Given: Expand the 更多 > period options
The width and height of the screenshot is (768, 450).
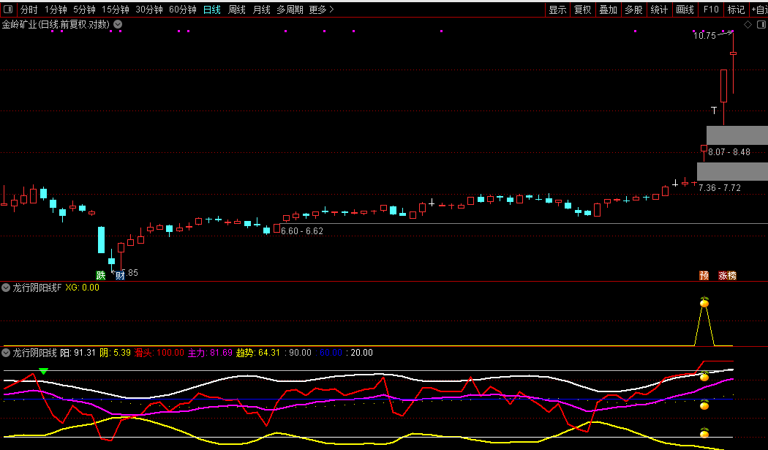Looking at the screenshot, I should [321, 10].
